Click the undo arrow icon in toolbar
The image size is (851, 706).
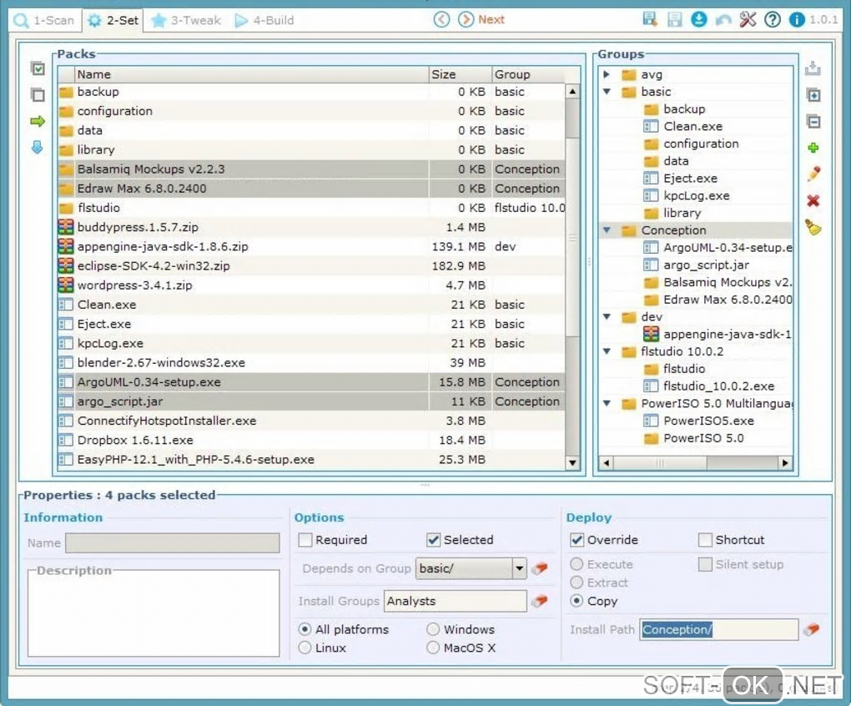tap(723, 20)
